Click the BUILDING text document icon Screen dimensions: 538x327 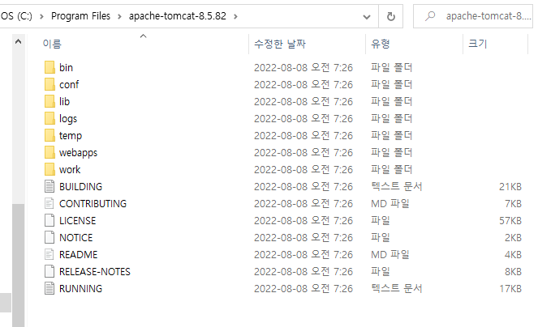pos(49,186)
